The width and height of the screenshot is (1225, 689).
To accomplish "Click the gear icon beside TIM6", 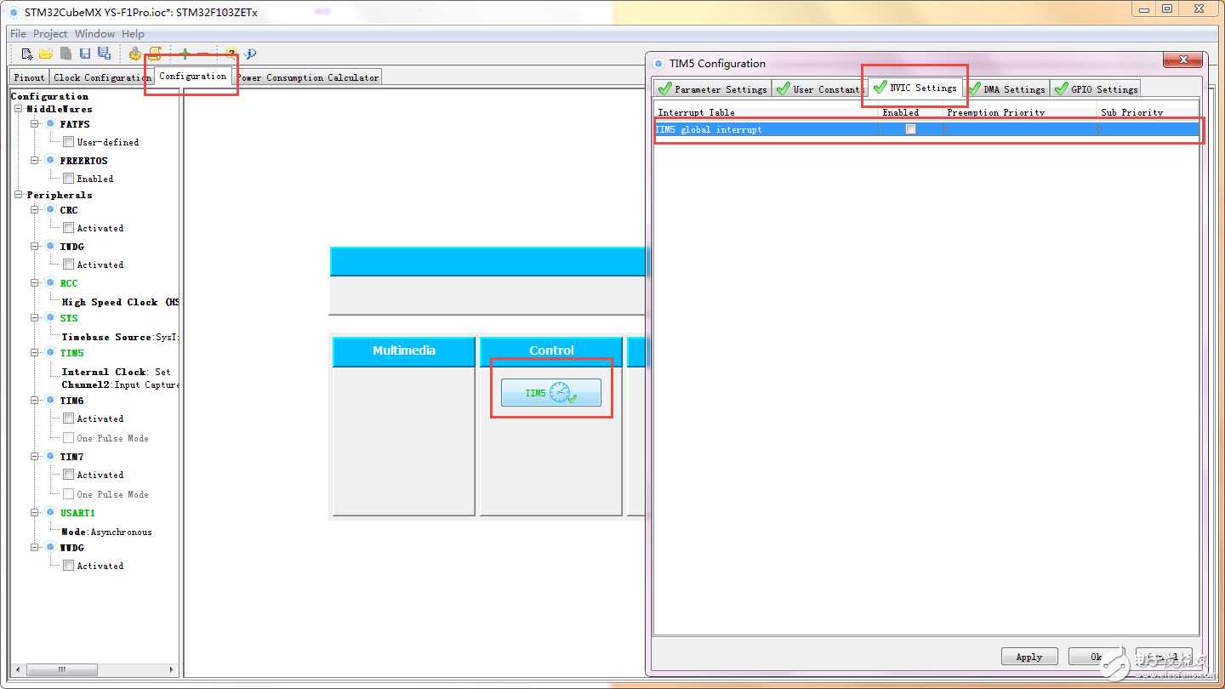I will coord(50,400).
